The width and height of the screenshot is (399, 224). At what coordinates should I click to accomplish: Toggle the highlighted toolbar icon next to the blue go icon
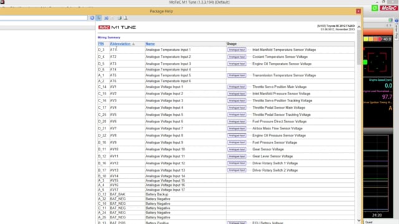99,18
